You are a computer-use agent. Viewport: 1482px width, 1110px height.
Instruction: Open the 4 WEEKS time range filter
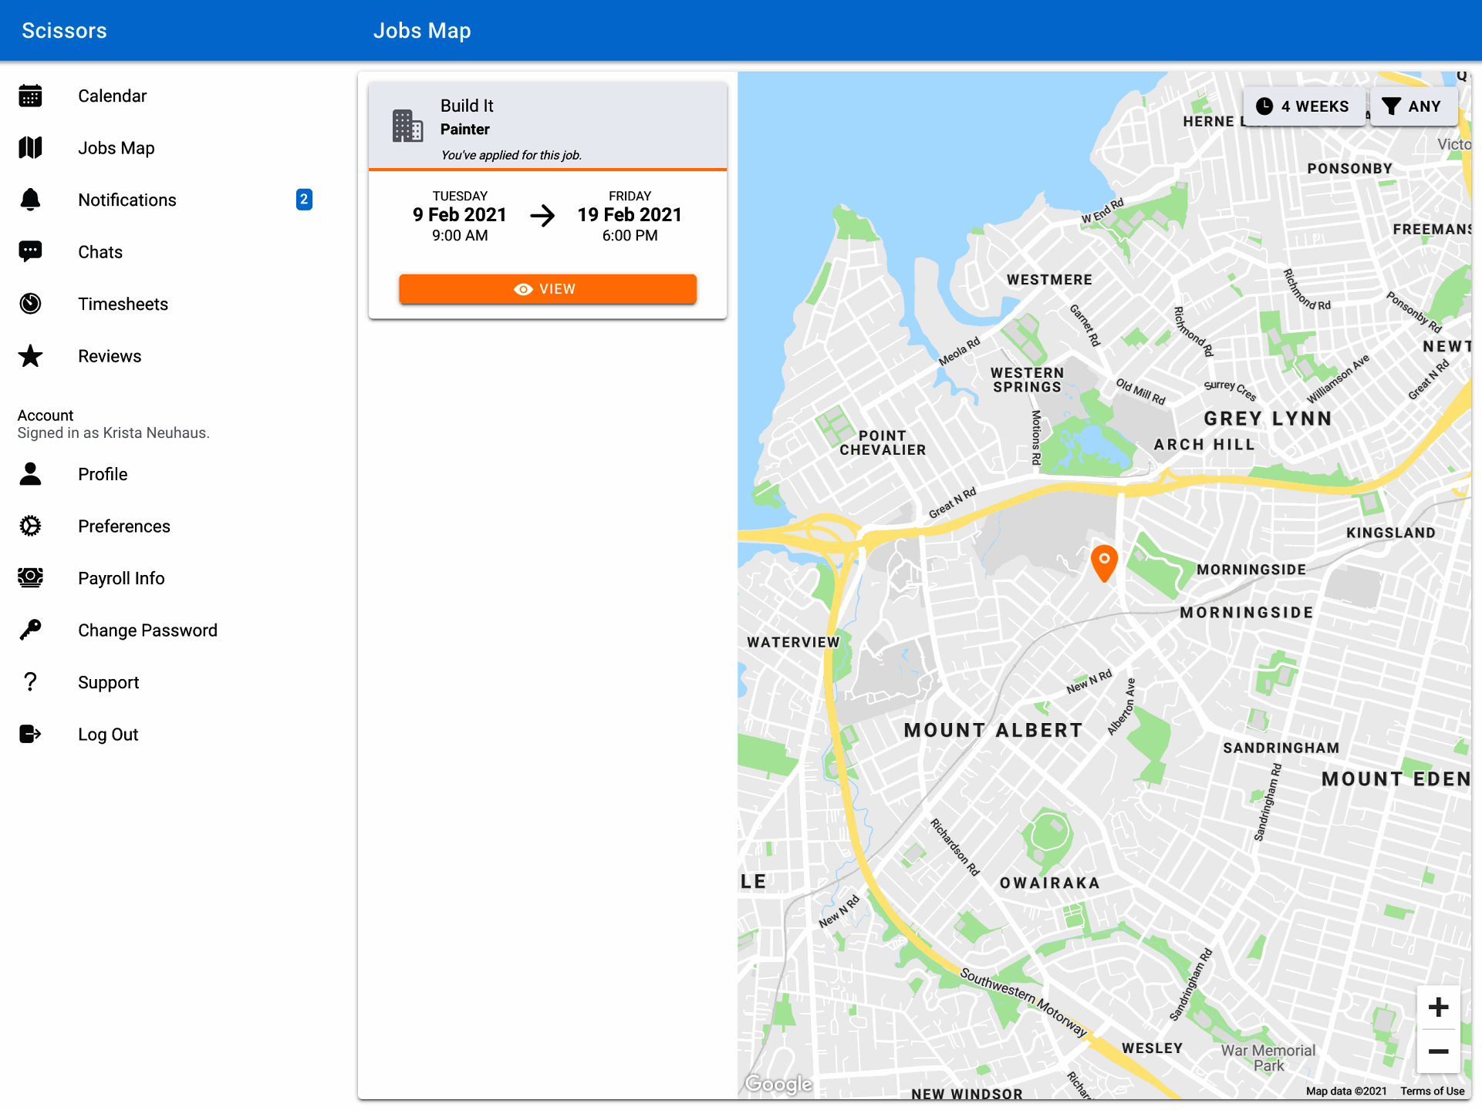1303,106
